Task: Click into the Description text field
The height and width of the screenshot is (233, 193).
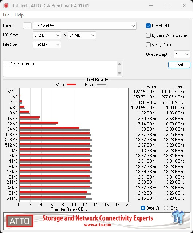Action: pyautogui.click(x=60, y=69)
